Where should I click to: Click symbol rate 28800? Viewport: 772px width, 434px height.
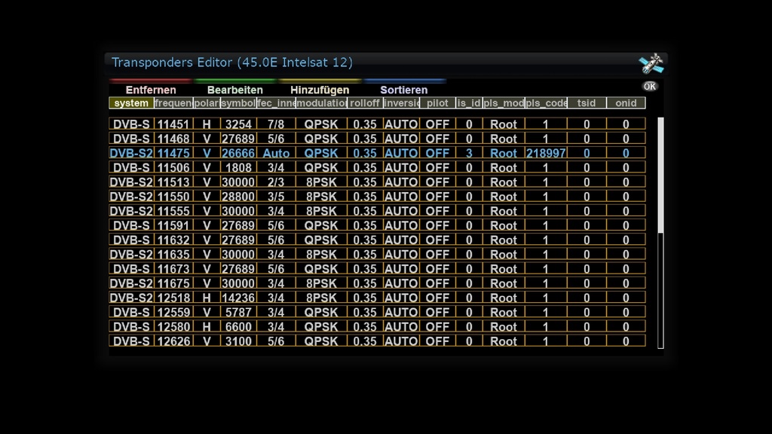tap(238, 197)
